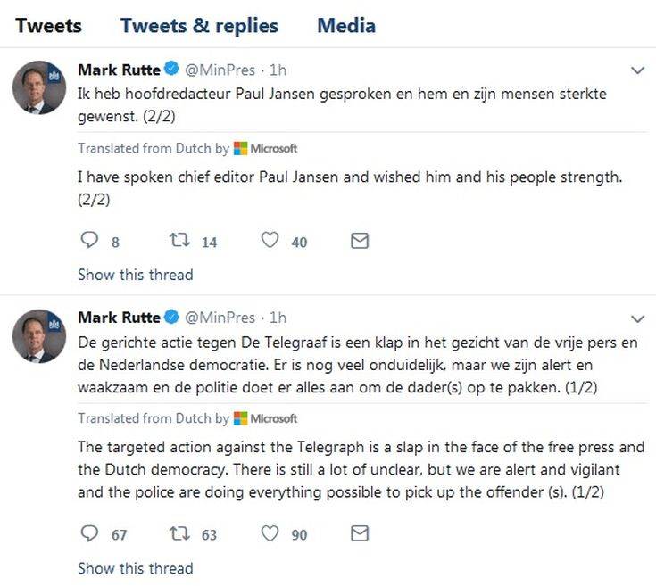Expand options chevron on De Telegraaf tweet
This screenshot has height=586, width=656.
click(637, 318)
